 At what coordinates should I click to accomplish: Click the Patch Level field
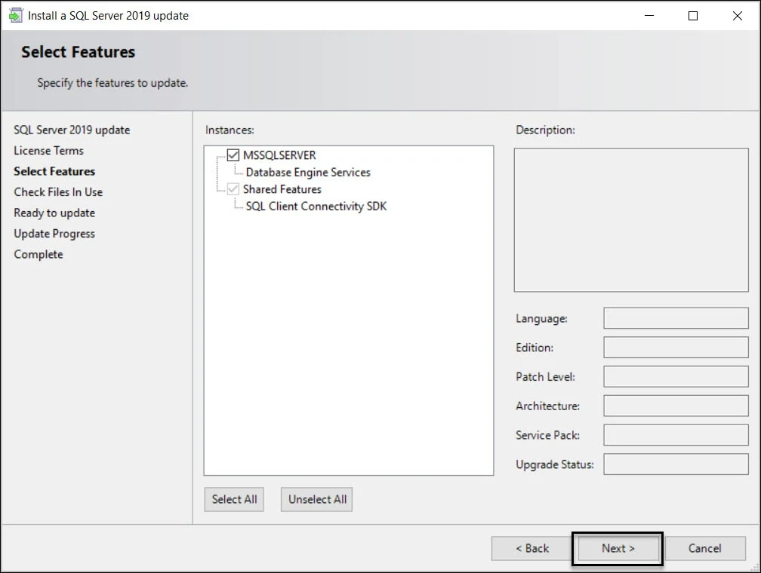[676, 376]
